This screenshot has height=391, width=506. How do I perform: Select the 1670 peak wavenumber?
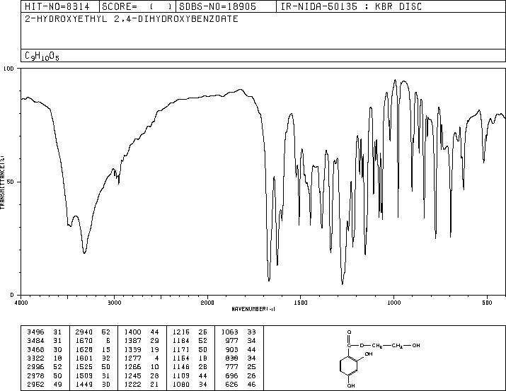click(84, 341)
